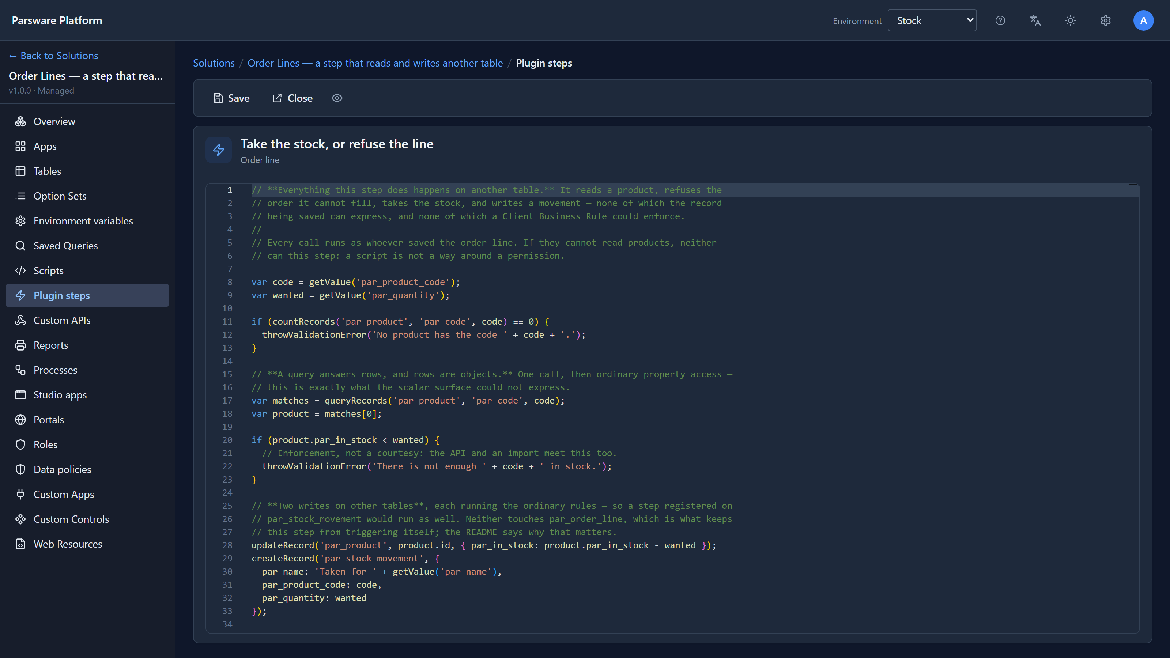
Task: Click the Studio apps window icon
Action: click(x=20, y=395)
